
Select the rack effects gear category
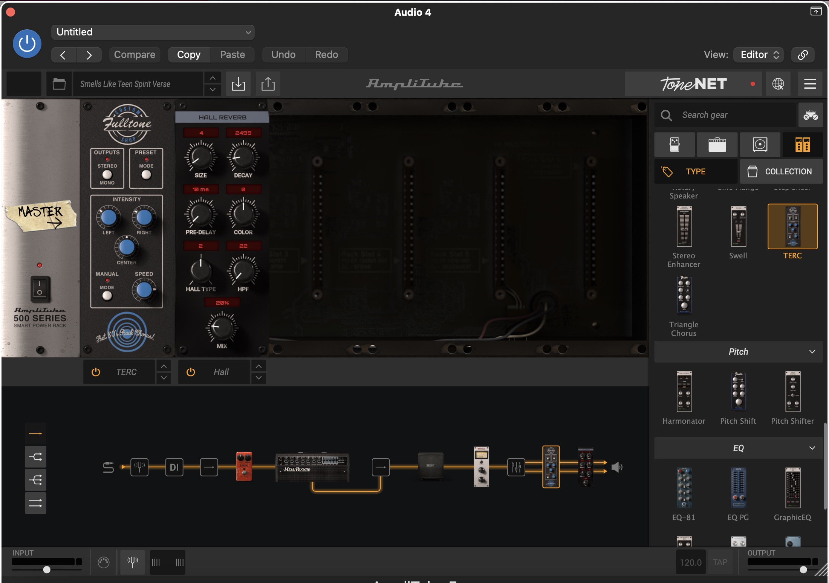pos(803,145)
